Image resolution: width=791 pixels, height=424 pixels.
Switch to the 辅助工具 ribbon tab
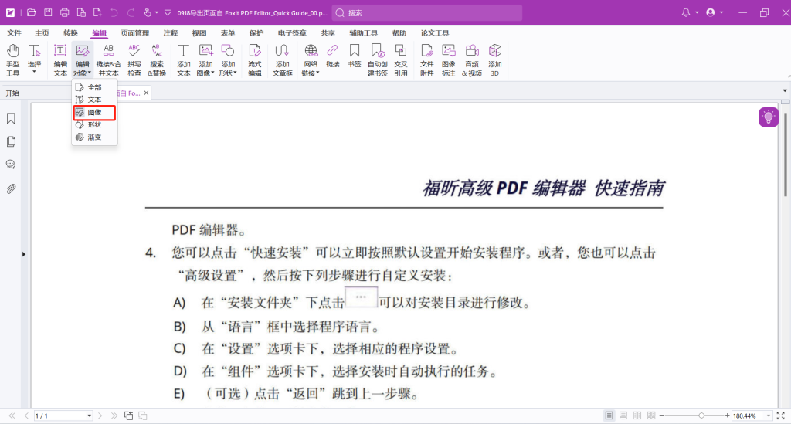click(x=364, y=32)
